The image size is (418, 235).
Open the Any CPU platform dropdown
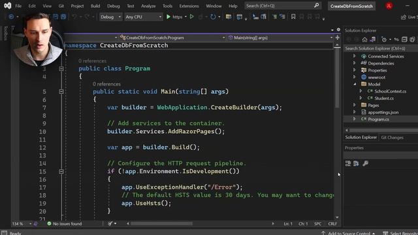click(144, 17)
